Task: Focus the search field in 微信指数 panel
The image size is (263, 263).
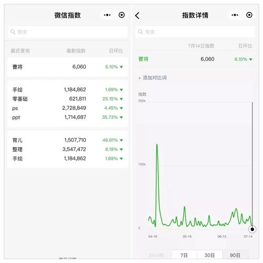Action: (67, 32)
